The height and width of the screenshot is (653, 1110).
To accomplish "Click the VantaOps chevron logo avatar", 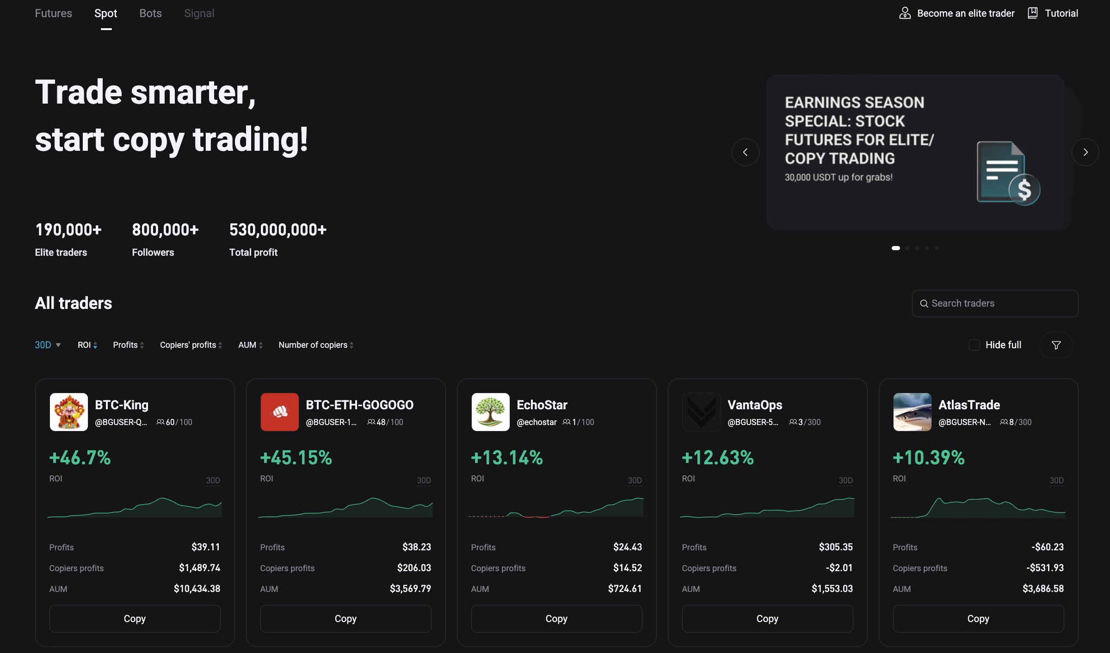I will 701,412.
